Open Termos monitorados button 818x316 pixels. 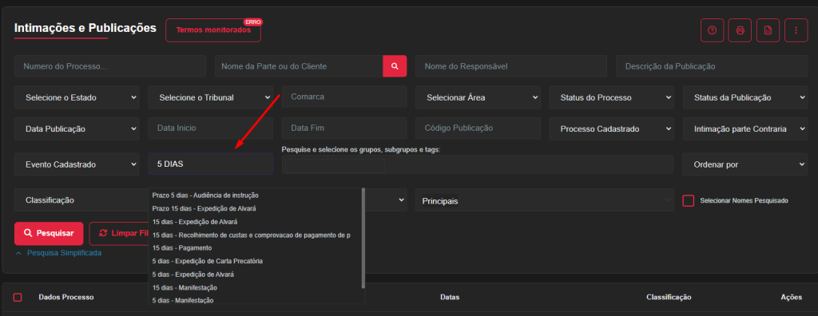[213, 30]
